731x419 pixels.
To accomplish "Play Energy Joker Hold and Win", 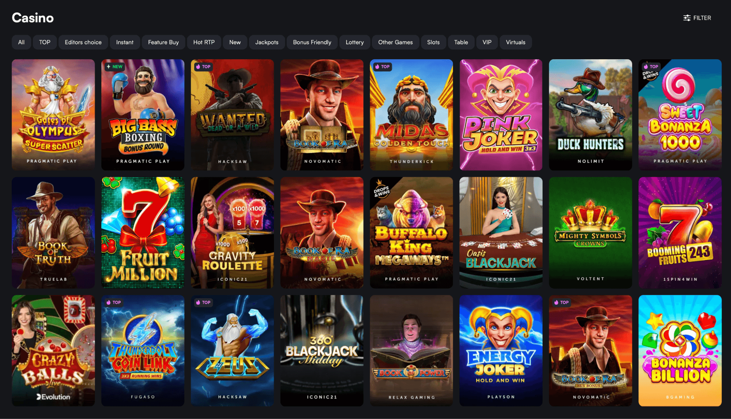I will (501, 351).
